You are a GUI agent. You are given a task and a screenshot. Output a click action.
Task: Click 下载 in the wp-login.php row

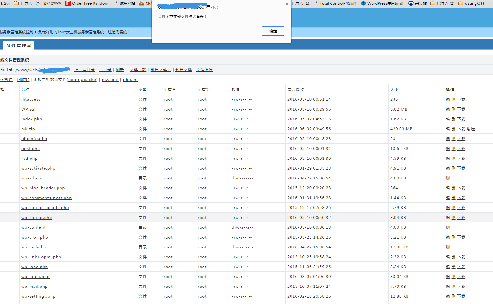[x=461, y=277]
